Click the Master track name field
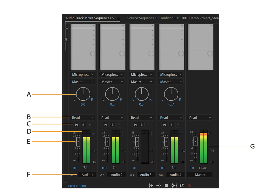278x196 pixels. (x=200, y=175)
